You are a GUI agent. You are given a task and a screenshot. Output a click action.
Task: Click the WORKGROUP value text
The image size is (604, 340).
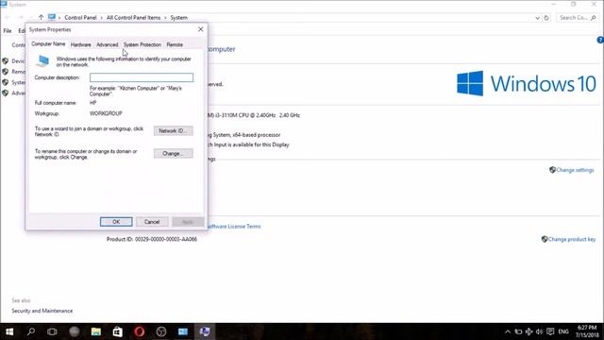click(x=106, y=113)
